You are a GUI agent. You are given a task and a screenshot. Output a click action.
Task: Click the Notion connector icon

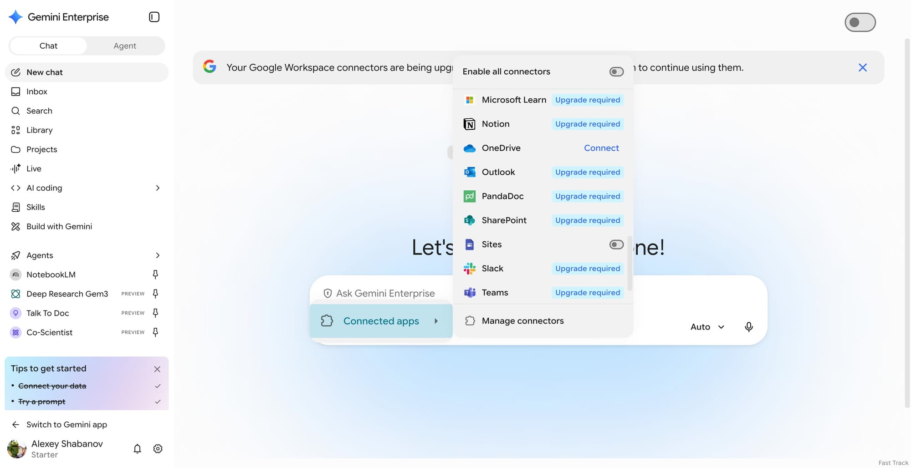470,124
